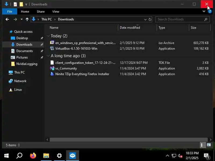Open Help with the question mark icon
The width and height of the screenshot is (215, 161).
click(210, 12)
